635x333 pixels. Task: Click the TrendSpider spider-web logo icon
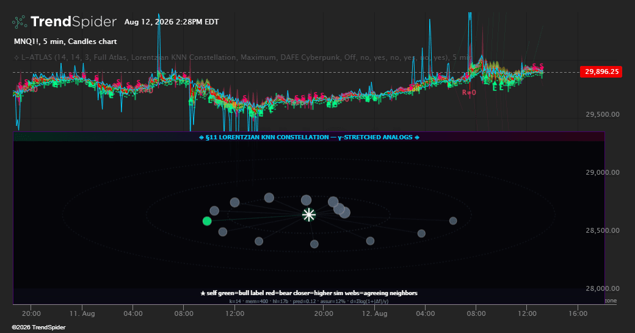tap(20, 22)
